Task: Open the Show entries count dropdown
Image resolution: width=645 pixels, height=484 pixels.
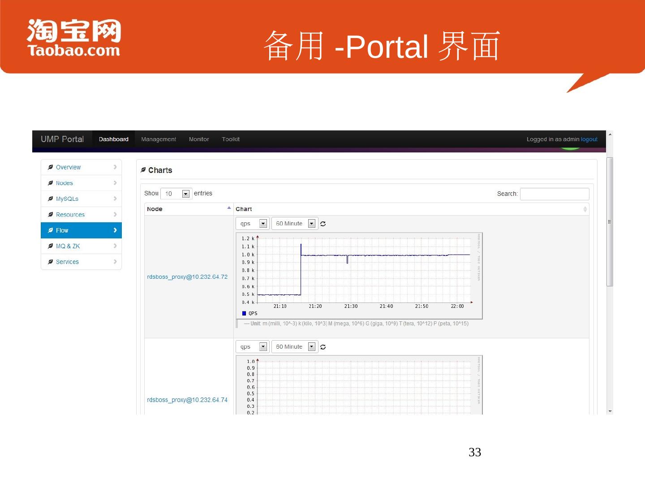Action: point(176,194)
